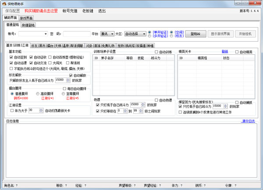Enable the 自动训练 checkbox
The image size is (263, 190).
157,52
